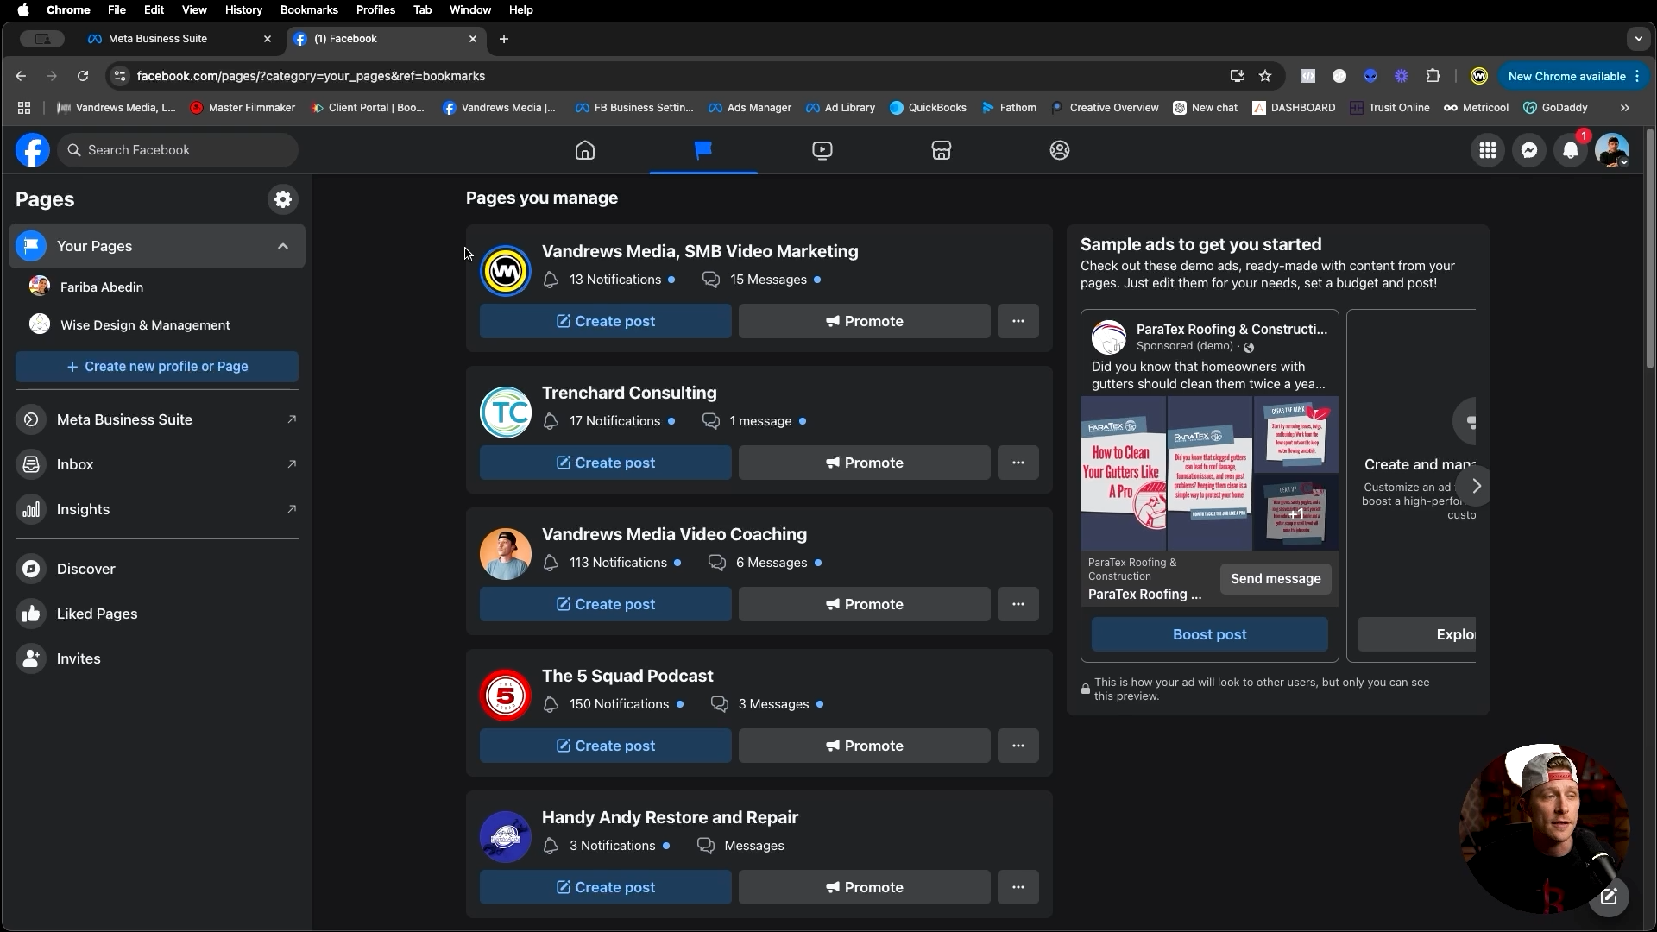Click the Vandrews Media SMB Video Marketing page logo
Screen dimensions: 1657x932
(506, 271)
